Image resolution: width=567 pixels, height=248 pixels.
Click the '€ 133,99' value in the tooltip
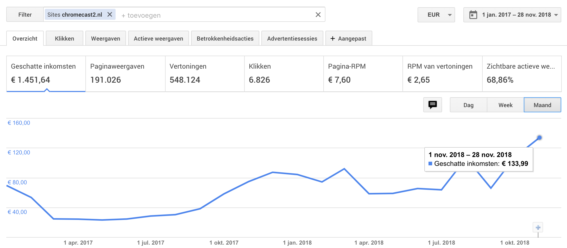tap(515, 164)
